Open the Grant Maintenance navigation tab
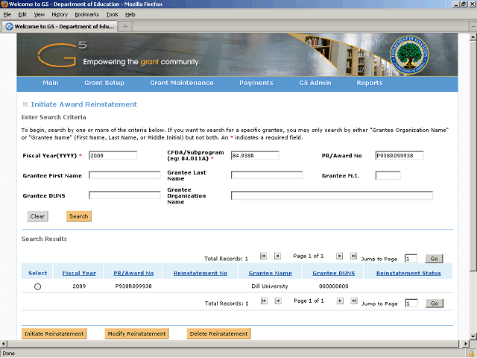477x358 pixels. click(182, 83)
